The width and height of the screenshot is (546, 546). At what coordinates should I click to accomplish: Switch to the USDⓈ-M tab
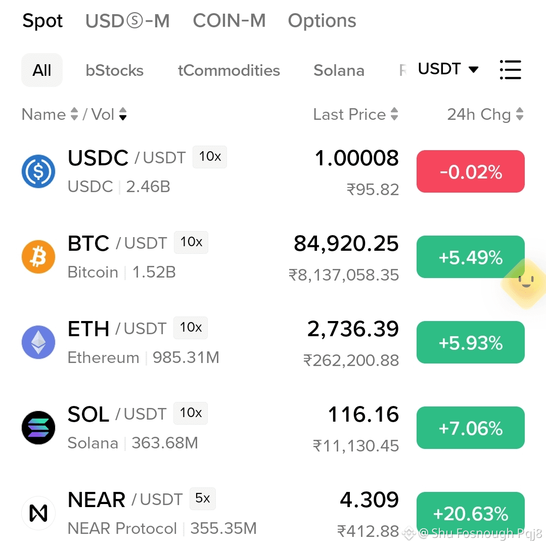click(x=127, y=21)
